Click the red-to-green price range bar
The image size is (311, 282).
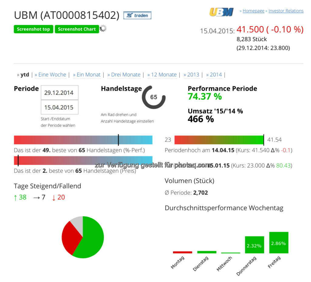click(219, 140)
